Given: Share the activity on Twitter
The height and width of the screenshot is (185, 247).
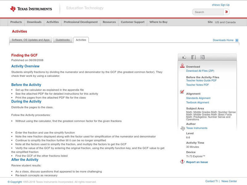Looking at the screenshot, I should tap(202, 57).
